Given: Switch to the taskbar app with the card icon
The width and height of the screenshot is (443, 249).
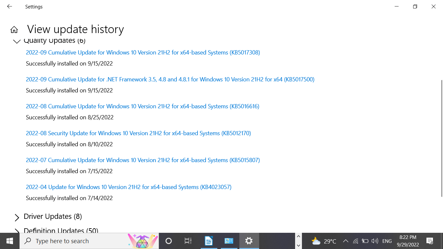Looking at the screenshot, I should [x=229, y=241].
